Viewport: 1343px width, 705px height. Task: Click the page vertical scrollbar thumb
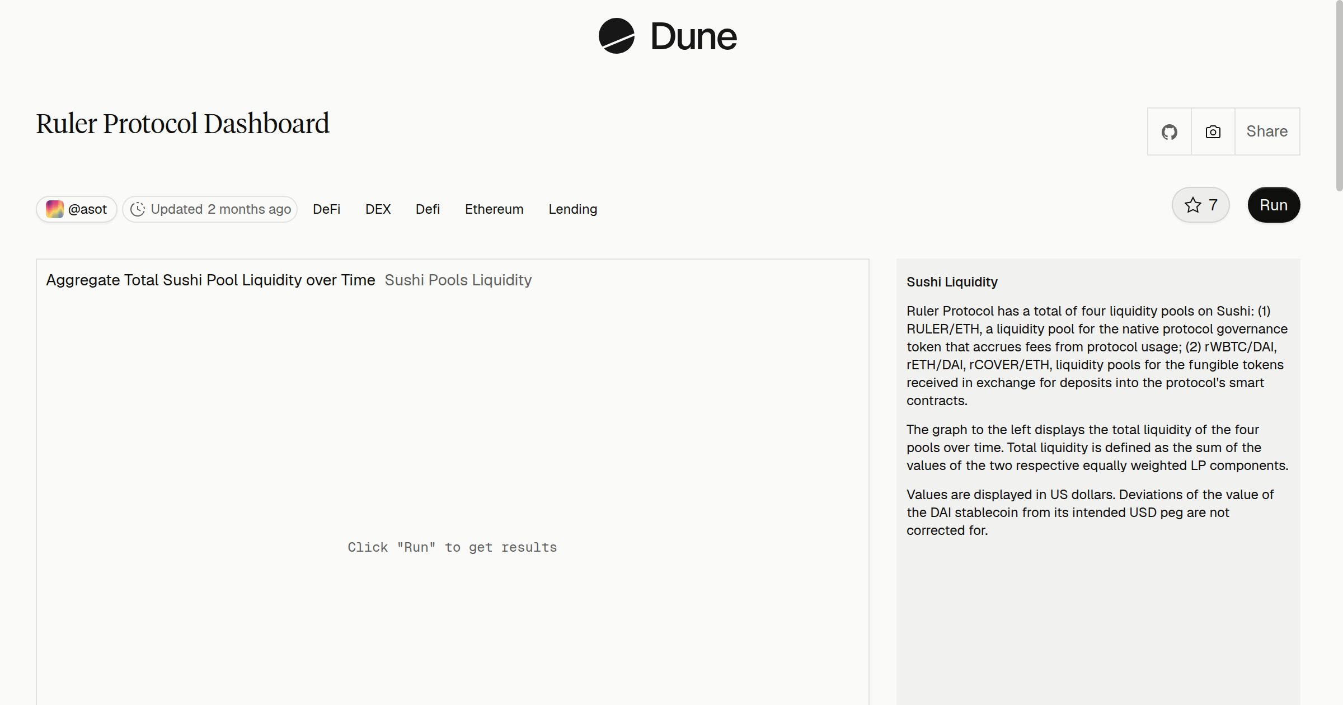(1339, 96)
